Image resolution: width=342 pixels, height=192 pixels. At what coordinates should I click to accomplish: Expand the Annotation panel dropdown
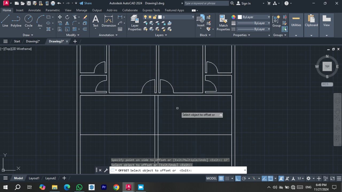108,35
